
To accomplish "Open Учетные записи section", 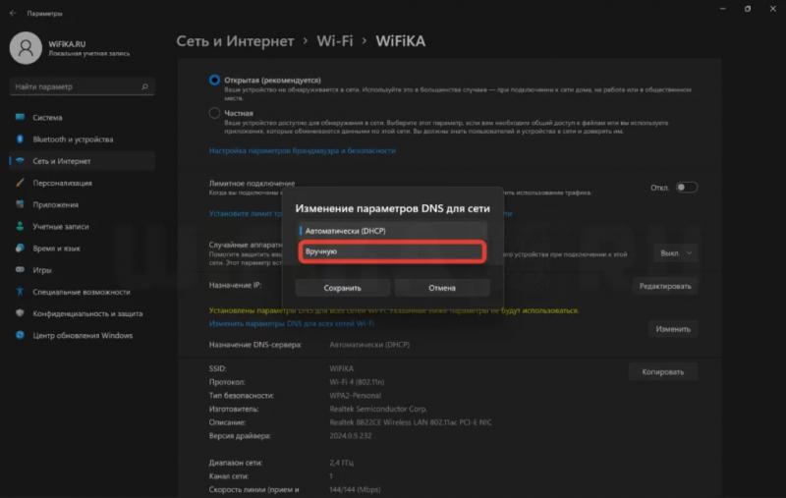I will [x=61, y=226].
